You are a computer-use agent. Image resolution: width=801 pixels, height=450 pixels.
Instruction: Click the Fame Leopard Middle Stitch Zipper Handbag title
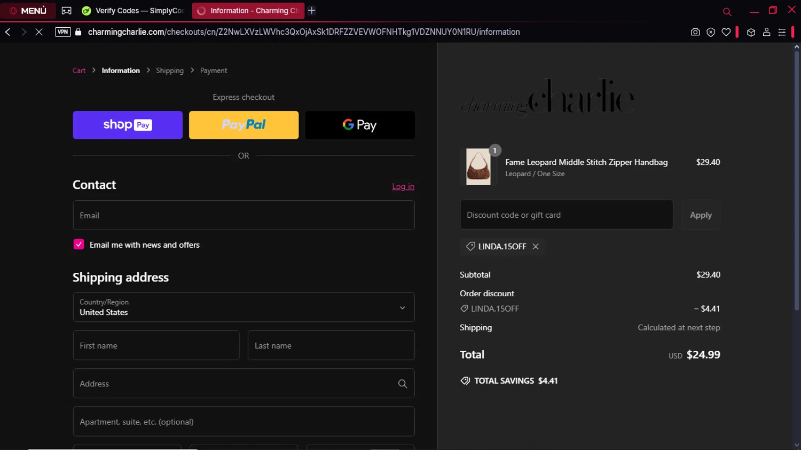point(586,162)
